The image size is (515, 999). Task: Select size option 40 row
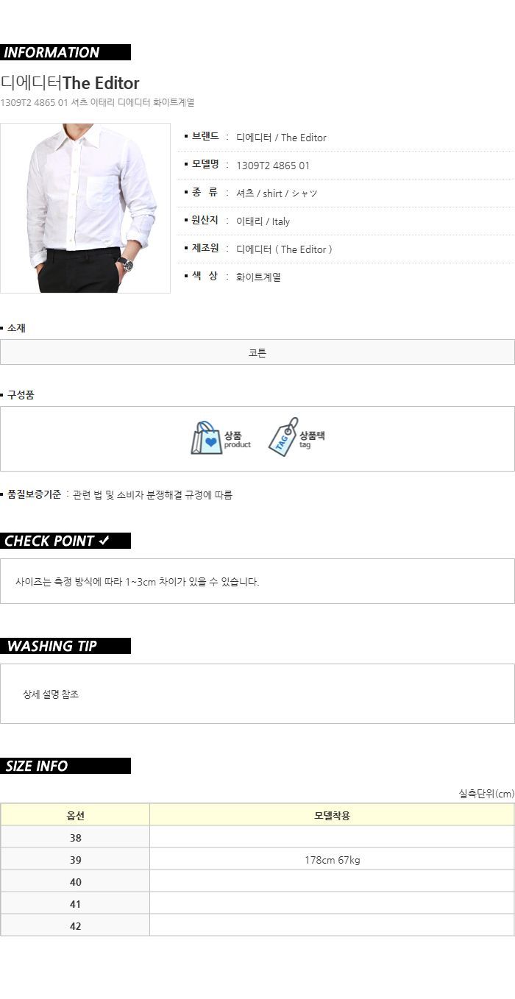pyautogui.click(x=257, y=881)
